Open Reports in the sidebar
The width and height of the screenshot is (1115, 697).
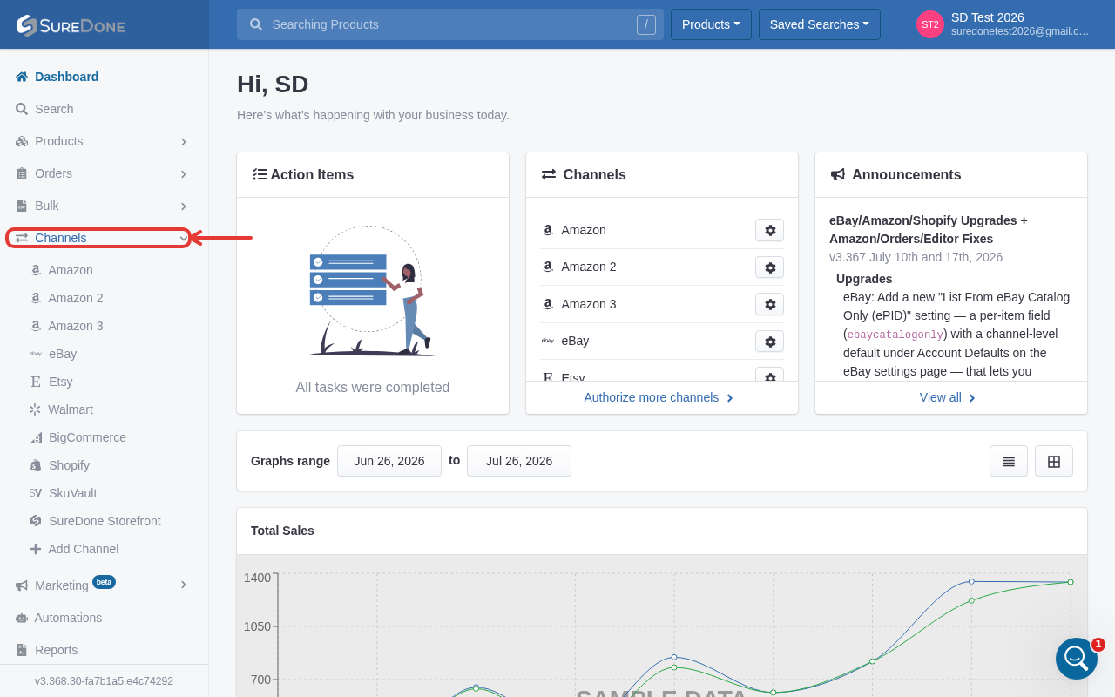(56, 650)
